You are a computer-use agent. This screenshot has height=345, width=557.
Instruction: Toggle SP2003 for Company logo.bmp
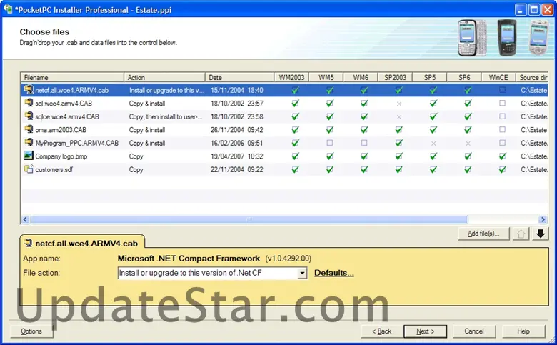tap(398, 156)
